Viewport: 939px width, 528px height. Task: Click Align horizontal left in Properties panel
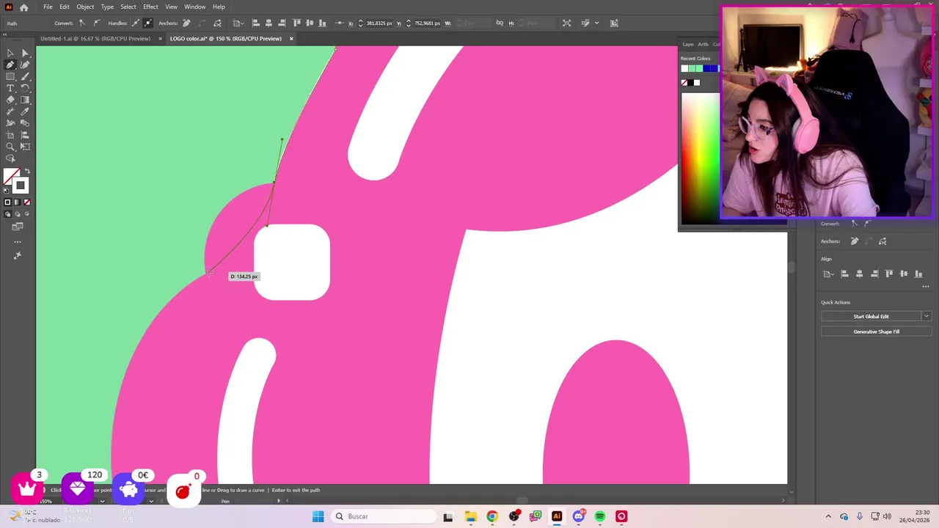[844, 274]
